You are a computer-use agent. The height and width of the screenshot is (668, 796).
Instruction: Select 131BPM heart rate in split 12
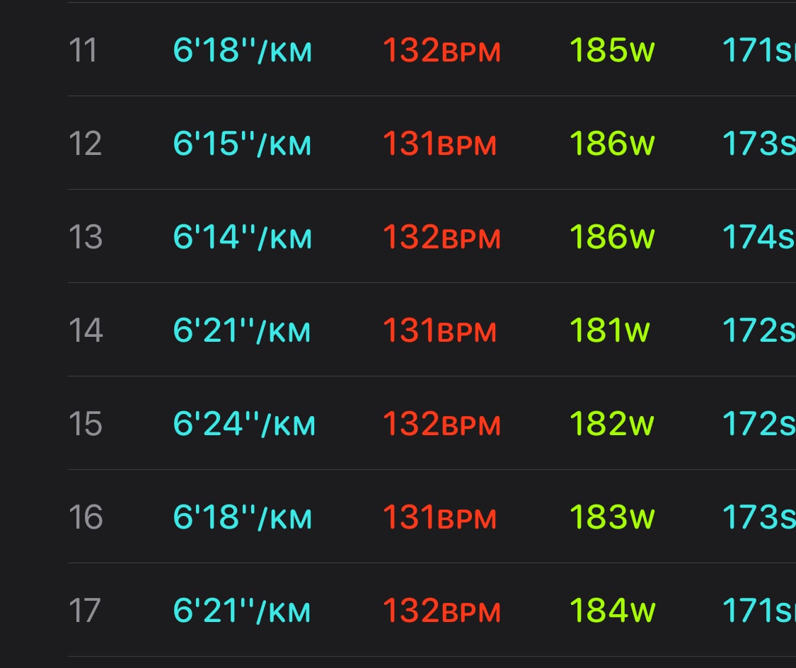[439, 144]
